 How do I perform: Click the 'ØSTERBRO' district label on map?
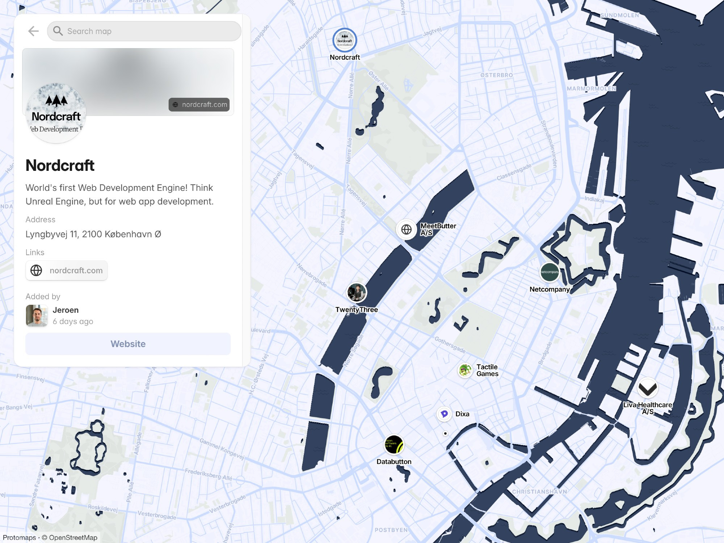[x=497, y=75]
